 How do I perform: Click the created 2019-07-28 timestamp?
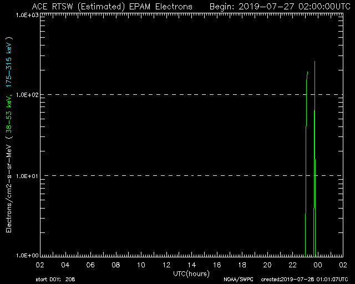[304, 279]
